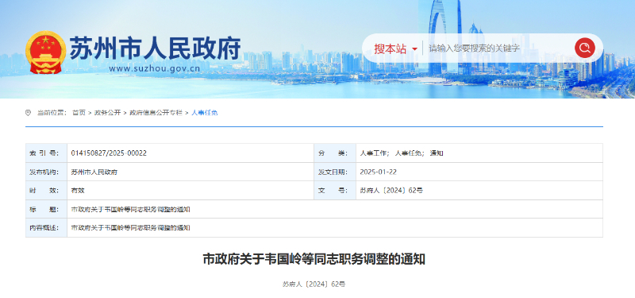Open 政府信息公开专栏 breadcrumb link

tap(156, 113)
